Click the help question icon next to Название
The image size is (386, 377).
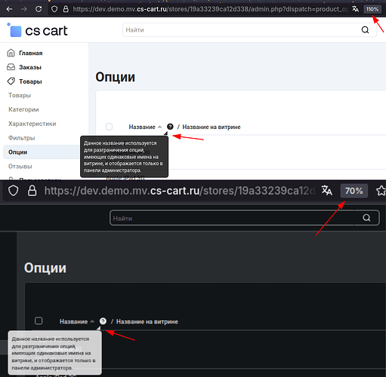tap(170, 127)
